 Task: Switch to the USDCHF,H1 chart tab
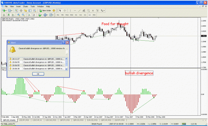point(37,120)
